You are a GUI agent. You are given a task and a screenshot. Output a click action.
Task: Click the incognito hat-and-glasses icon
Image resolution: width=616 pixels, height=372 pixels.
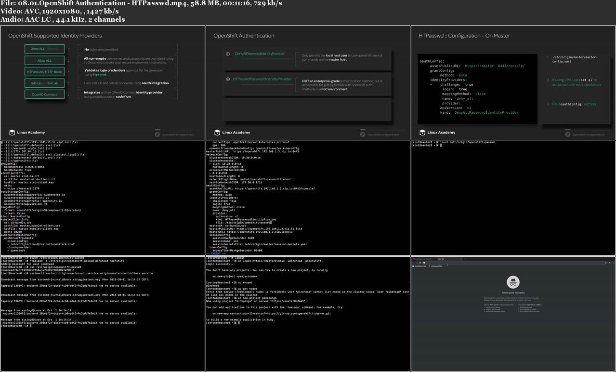pyautogui.click(x=513, y=282)
